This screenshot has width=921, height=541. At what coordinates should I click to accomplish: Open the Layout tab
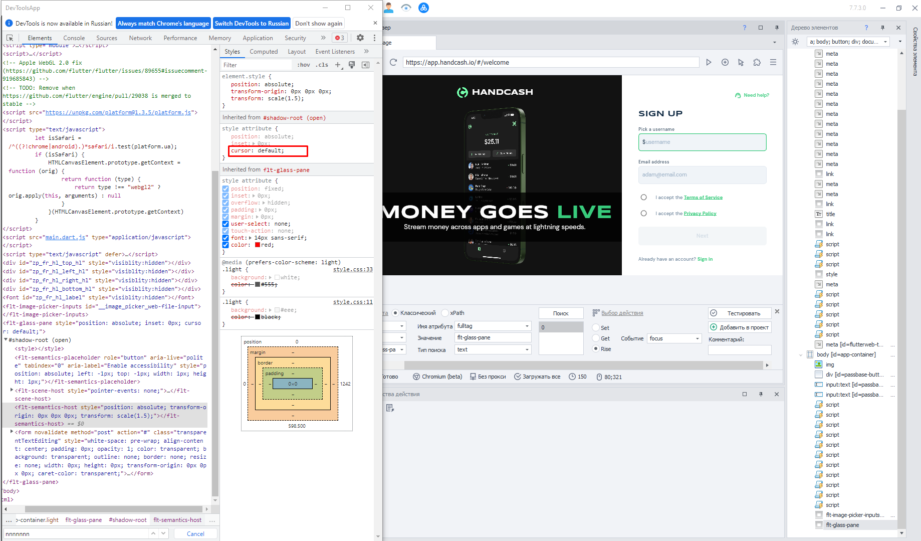pyautogui.click(x=297, y=52)
